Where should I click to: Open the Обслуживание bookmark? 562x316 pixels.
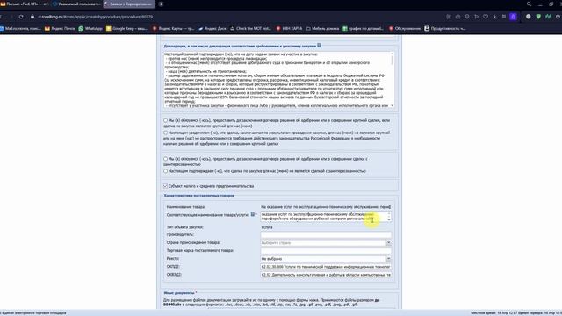point(405,28)
